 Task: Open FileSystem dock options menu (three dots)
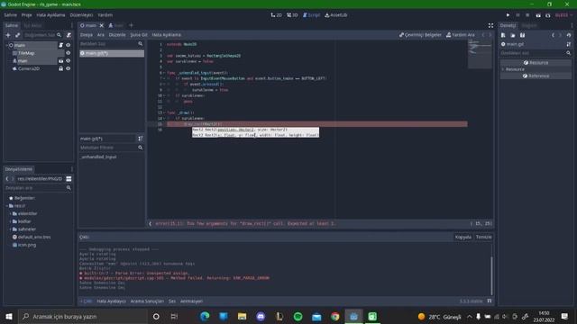(72, 169)
